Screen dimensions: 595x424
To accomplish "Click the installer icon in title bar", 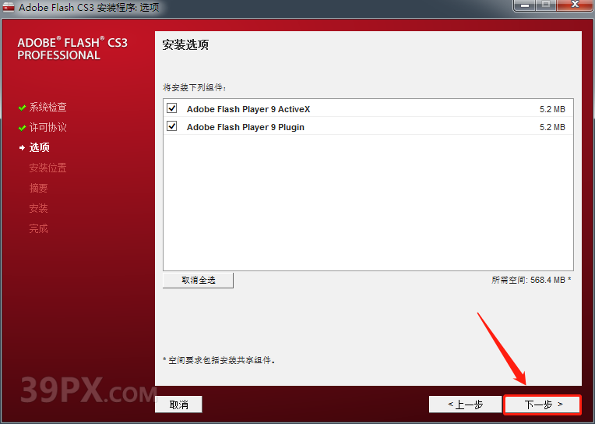I will tap(8, 7).
